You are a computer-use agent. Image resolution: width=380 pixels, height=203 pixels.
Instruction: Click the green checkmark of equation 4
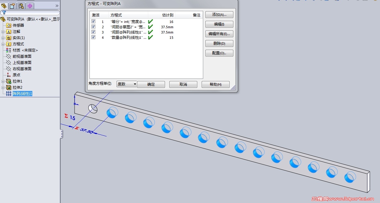(150, 37)
